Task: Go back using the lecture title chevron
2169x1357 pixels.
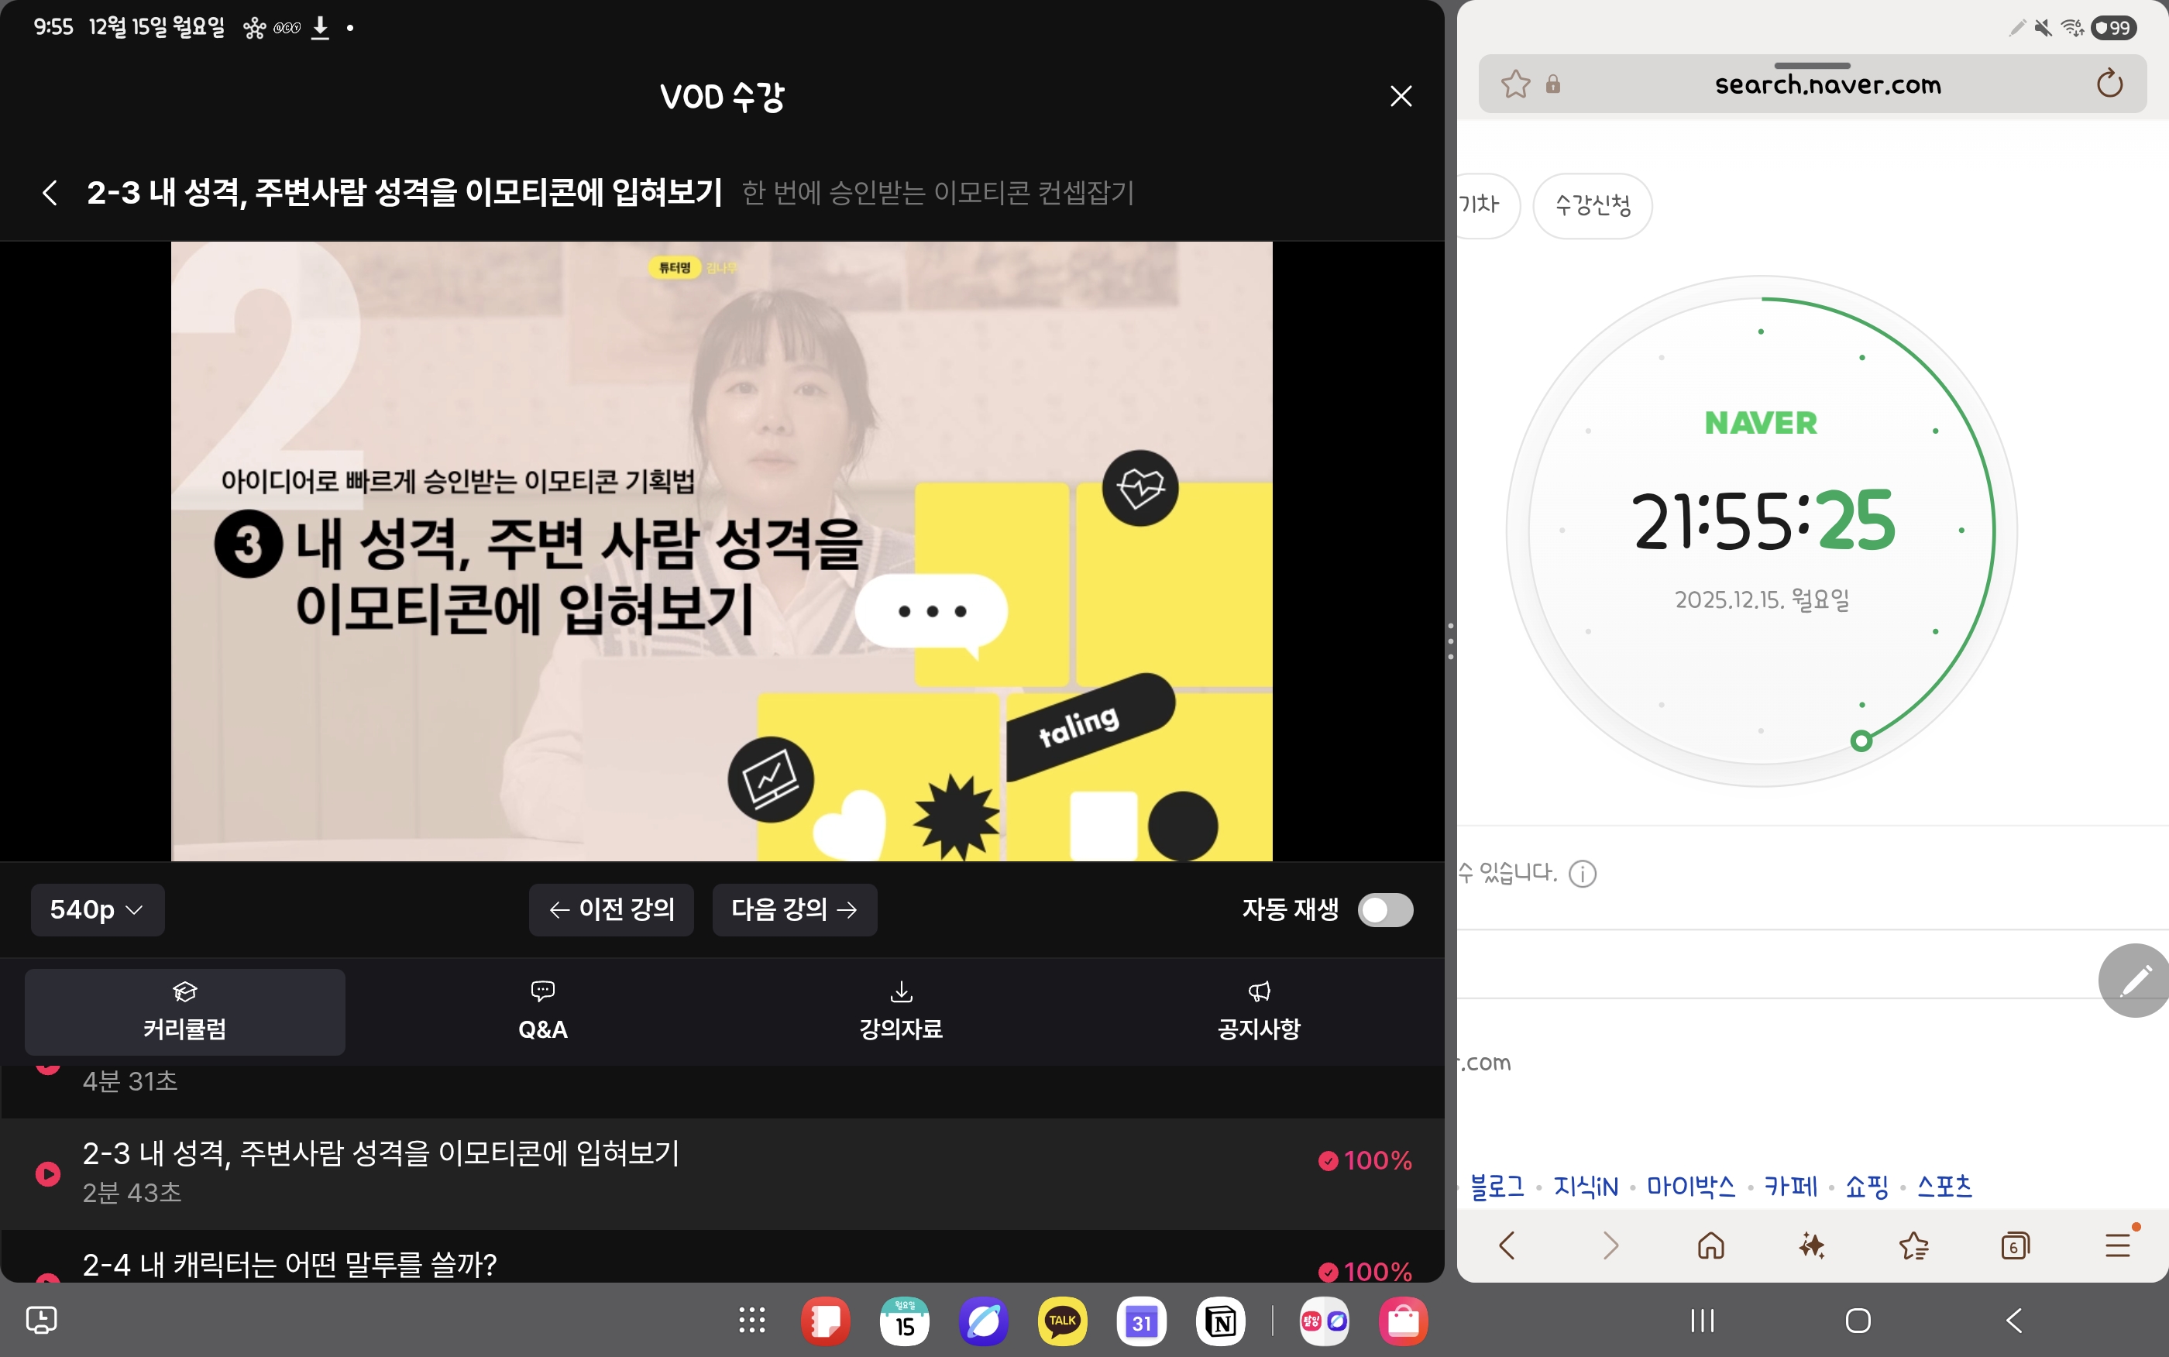Action: (50, 192)
